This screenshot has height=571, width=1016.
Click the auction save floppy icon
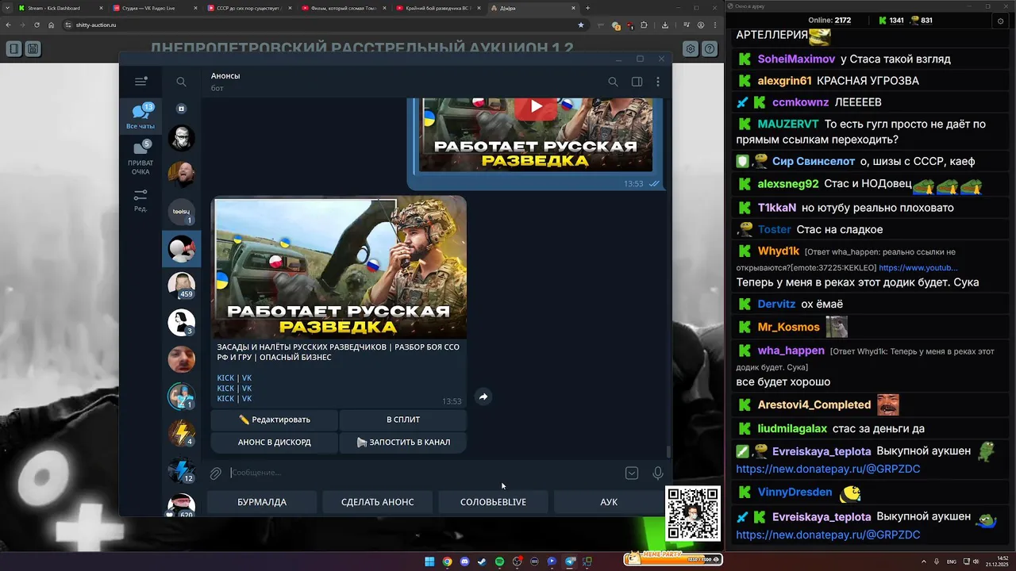point(33,48)
